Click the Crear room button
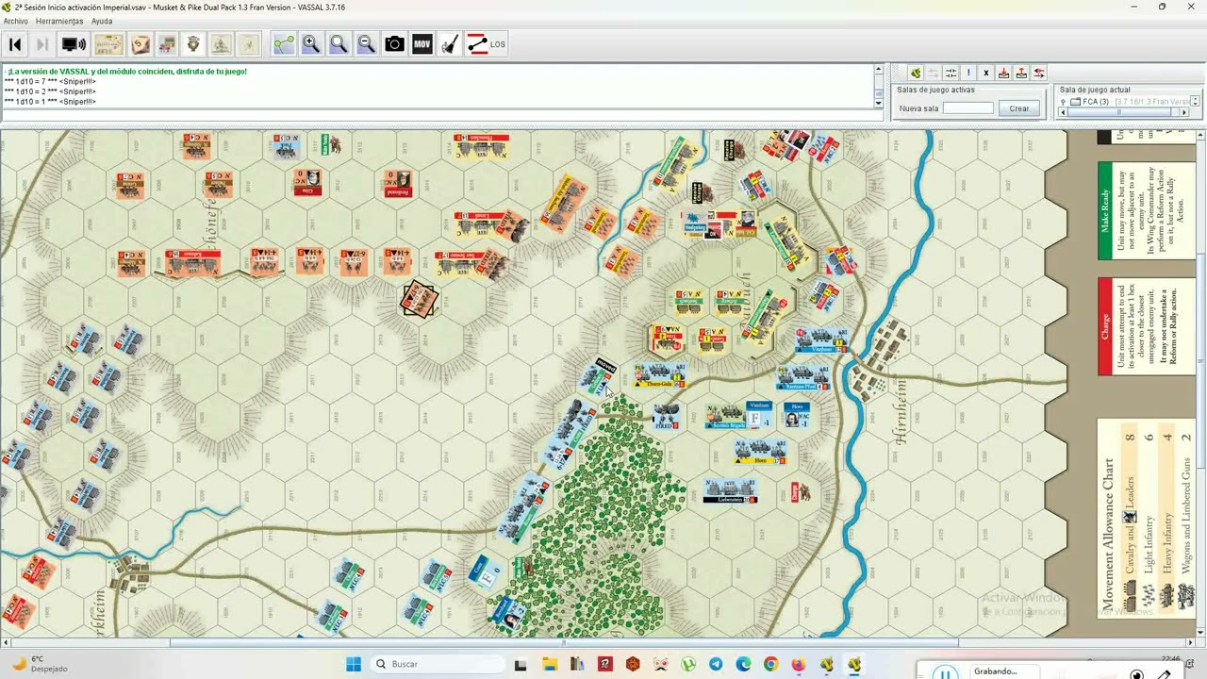1207x679 pixels. [1019, 108]
